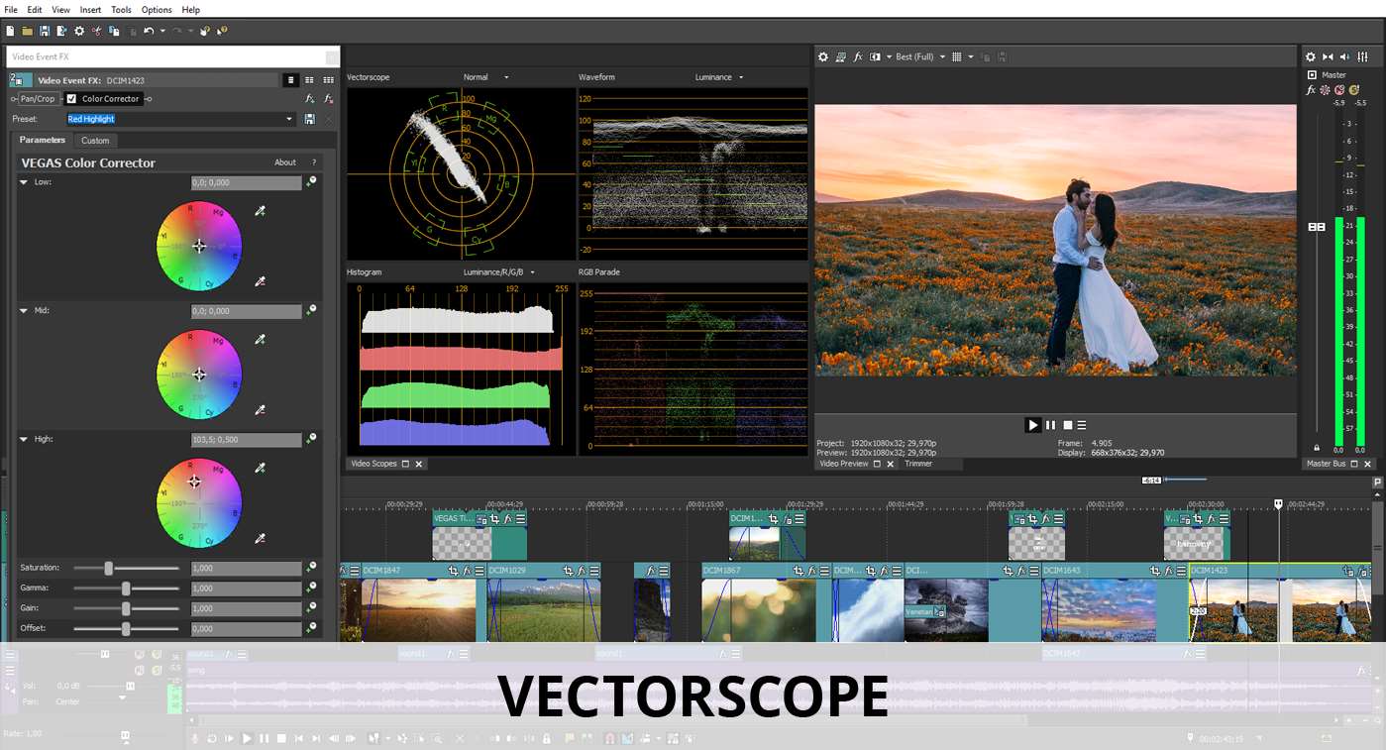Toggle animation for Saturation parameter
Image resolution: width=1386 pixels, height=750 pixels.
(x=311, y=568)
